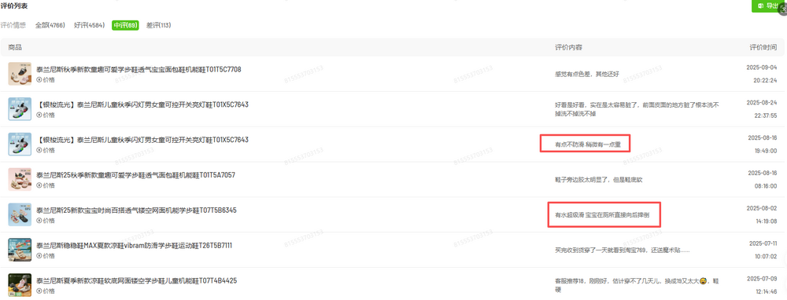Click price icon for T26T5B7111 sandal

[x=39, y=256]
